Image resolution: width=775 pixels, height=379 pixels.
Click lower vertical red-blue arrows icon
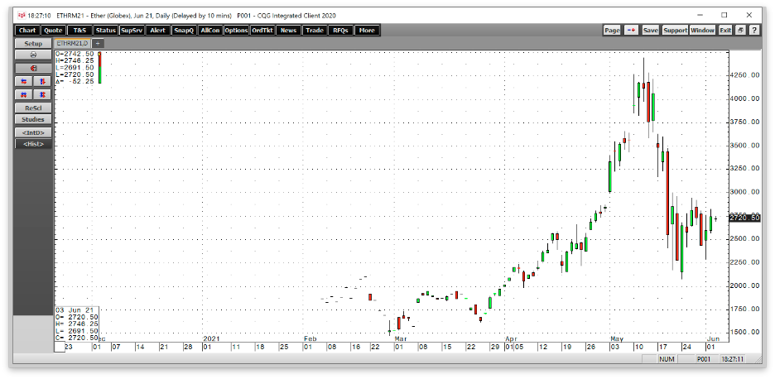[x=42, y=94]
